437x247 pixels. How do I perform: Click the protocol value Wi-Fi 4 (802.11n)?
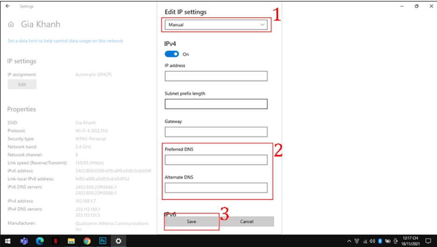coord(91,131)
